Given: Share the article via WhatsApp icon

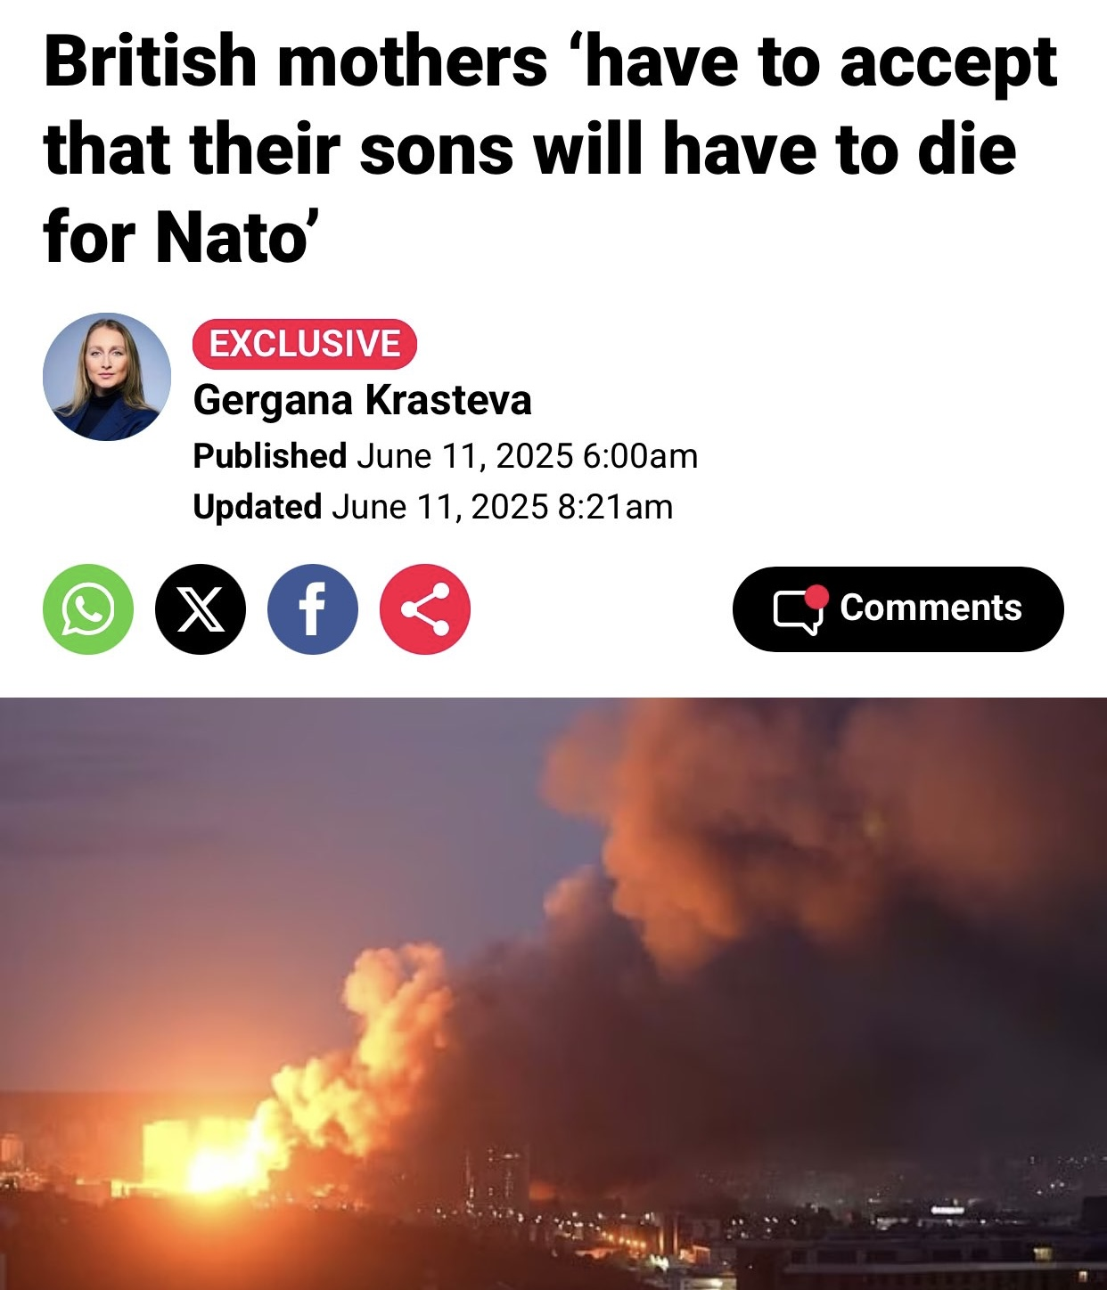Looking at the screenshot, I should click(x=88, y=609).
